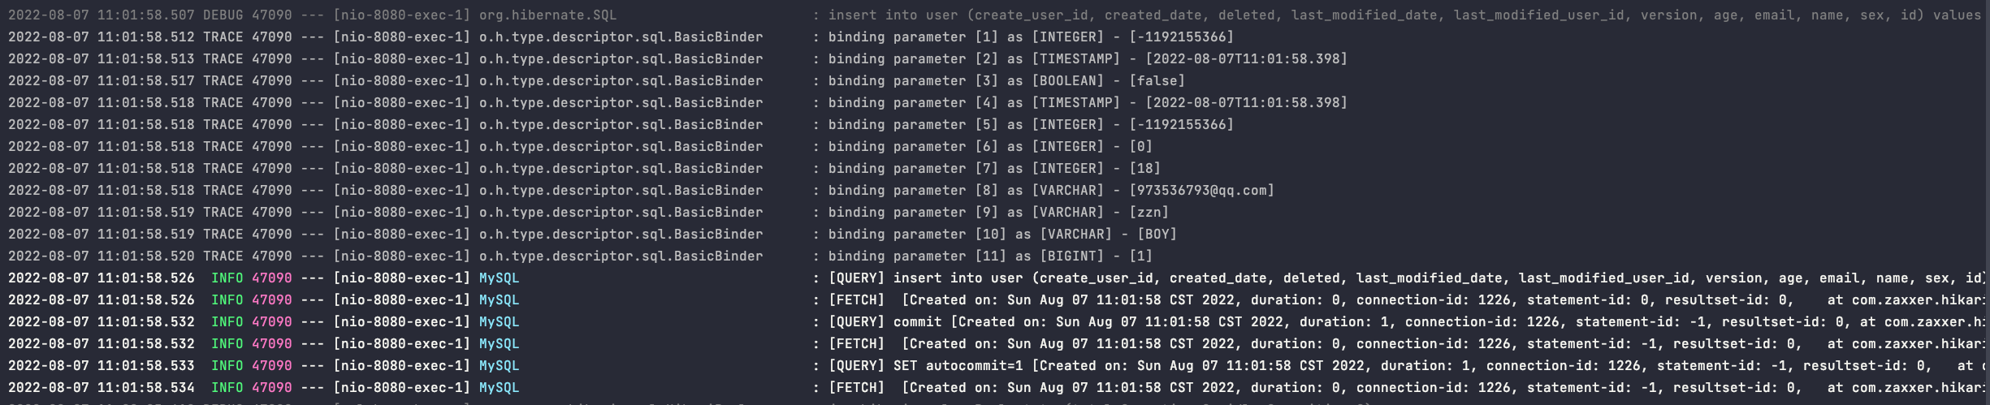1990x405 pixels.
Task: Click the [false] BOOLEAN parameter value
Action: pyautogui.click(x=1157, y=80)
